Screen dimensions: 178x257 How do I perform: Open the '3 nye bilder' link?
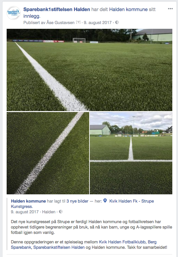click(77, 201)
